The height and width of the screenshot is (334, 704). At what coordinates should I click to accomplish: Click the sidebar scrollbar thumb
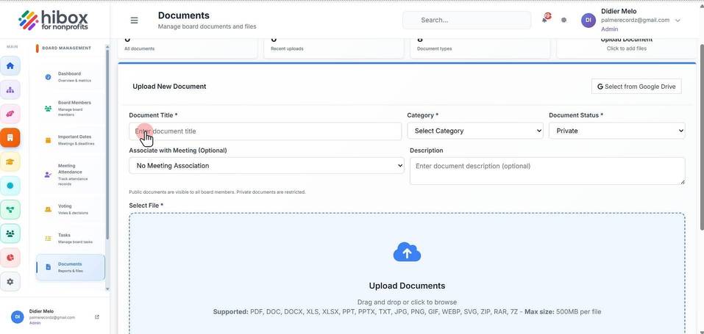107,143
